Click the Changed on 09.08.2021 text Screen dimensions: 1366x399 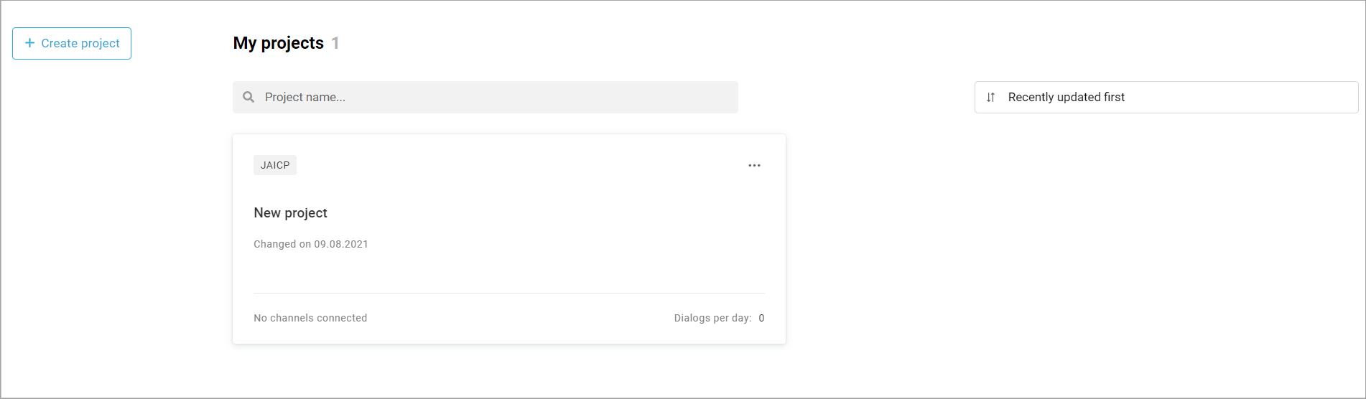pos(310,244)
